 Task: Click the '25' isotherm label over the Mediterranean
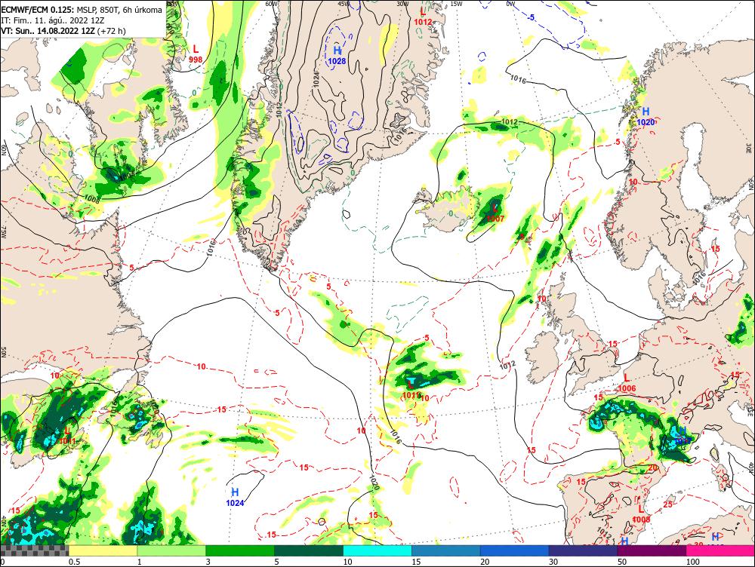click(x=668, y=504)
